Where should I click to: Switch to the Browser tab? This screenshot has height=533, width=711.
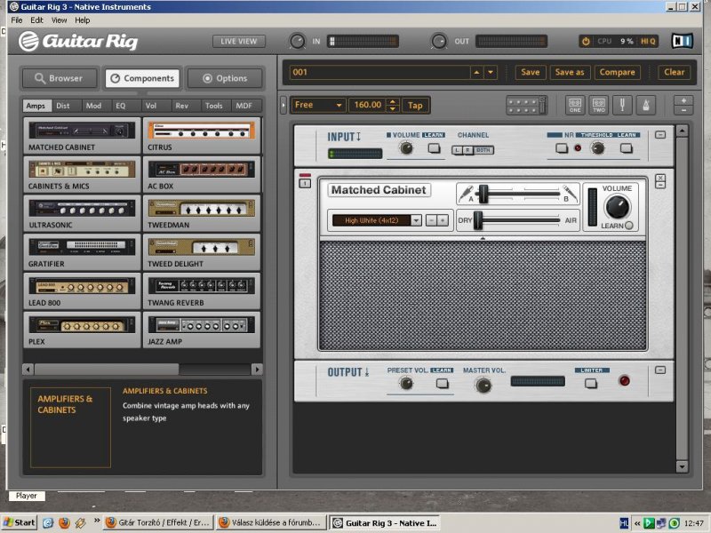point(60,78)
